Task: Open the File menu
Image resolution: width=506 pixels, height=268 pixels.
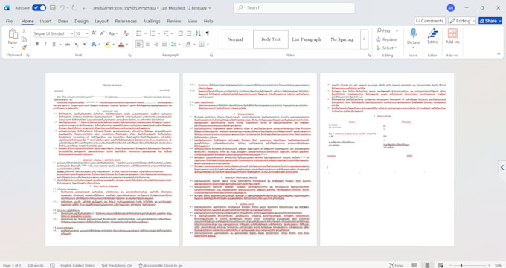Action: (10, 21)
